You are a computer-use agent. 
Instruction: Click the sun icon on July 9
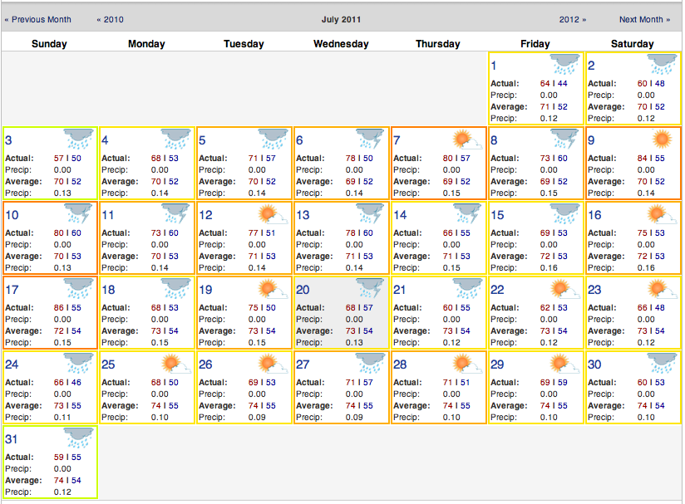coord(661,139)
